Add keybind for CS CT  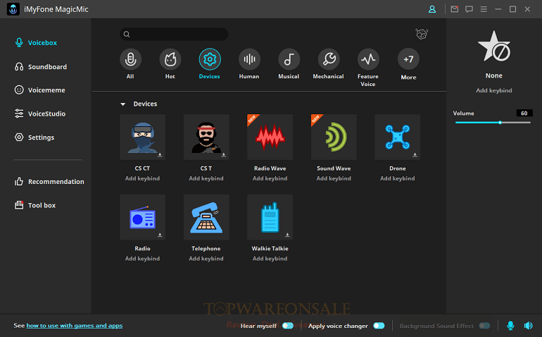[142, 178]
